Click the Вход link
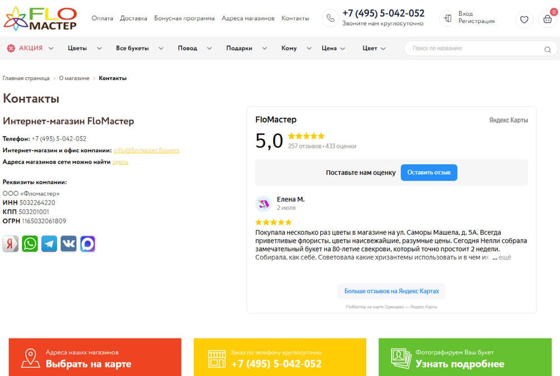 tap(465, 13)
